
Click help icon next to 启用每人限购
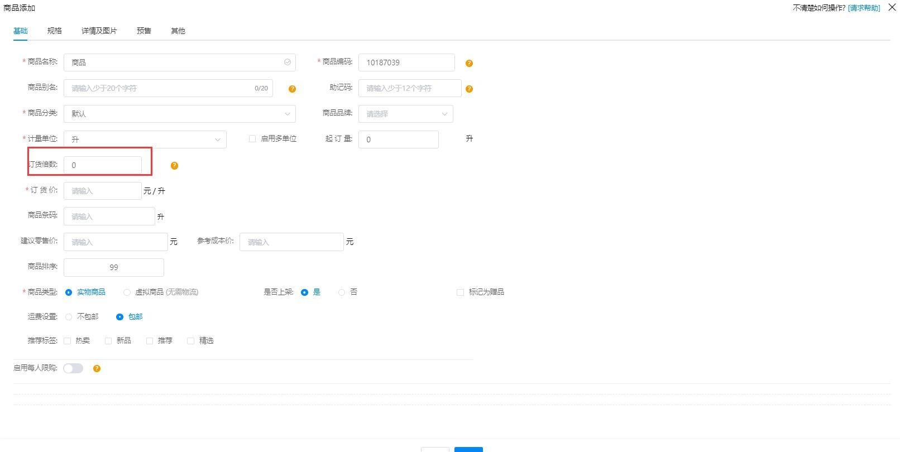pyautogui.click(x=97, y=369)
